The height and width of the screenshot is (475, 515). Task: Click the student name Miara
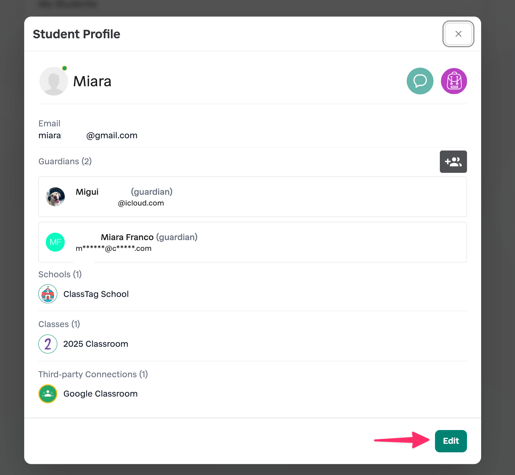pyautogui.click(x=92, y=81)
